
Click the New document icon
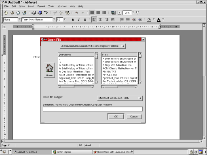6,13
